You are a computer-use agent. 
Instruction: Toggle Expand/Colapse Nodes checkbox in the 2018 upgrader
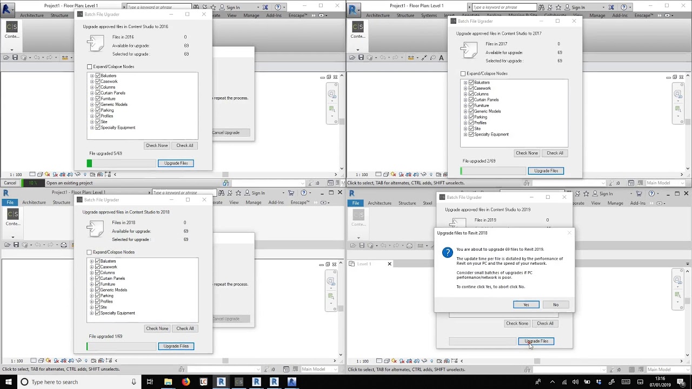90,252
